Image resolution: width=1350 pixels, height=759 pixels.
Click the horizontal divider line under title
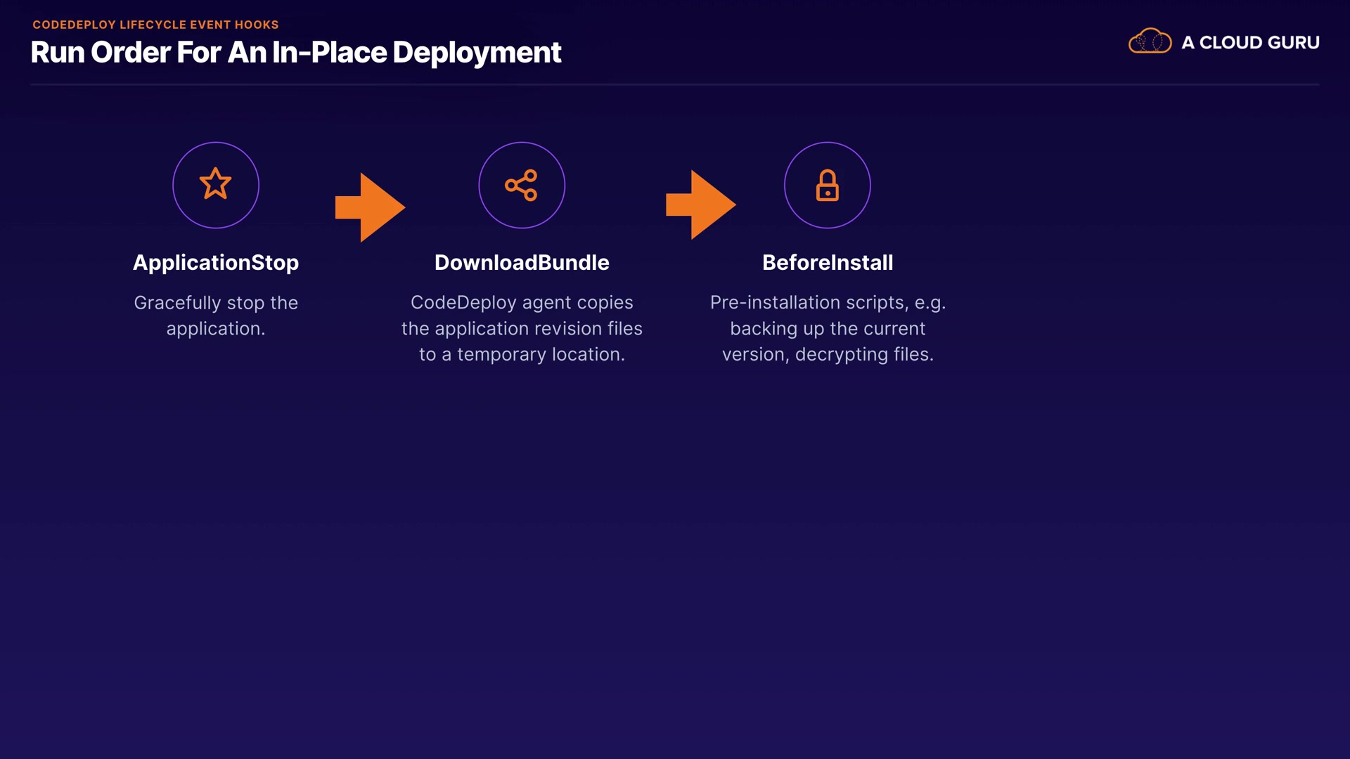point(675,84)
